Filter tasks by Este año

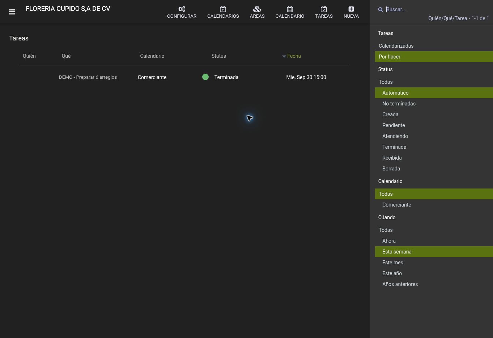[x=434, y=273]
